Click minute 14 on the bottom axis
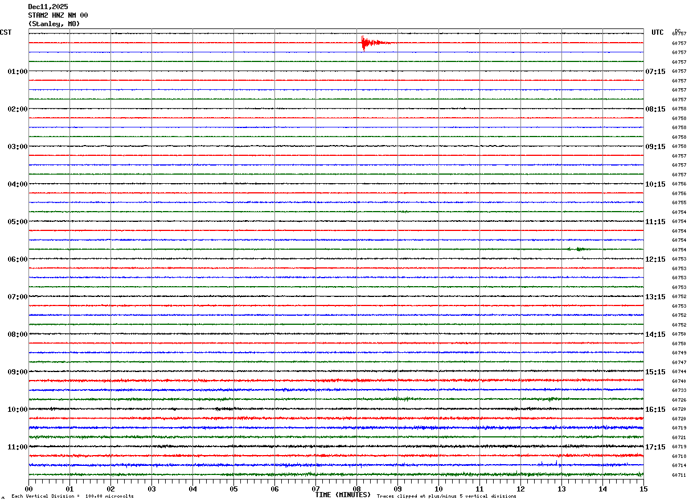 pos(602,489)
